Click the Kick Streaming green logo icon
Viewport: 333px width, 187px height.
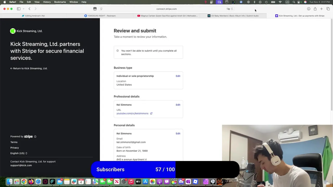tap(13, 31)
